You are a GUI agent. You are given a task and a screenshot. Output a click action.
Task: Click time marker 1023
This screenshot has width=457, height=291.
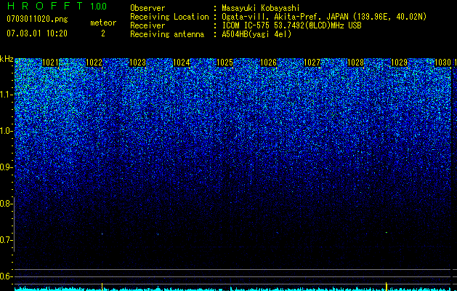(x=137, y=63)
